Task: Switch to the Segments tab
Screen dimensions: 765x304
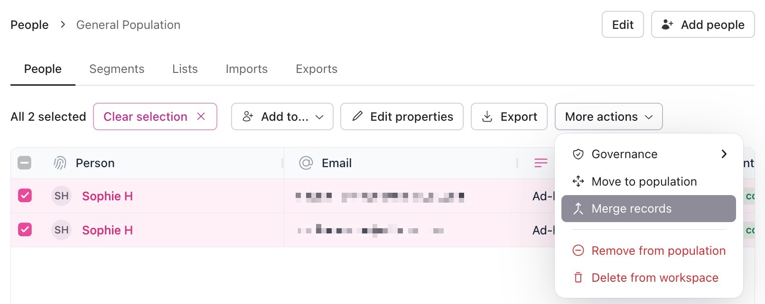Action: (x=117, y=69)
